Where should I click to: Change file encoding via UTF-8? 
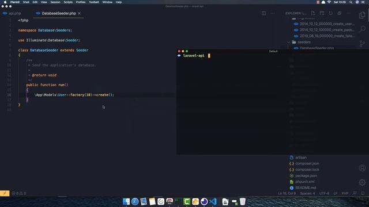click(324, 193)
